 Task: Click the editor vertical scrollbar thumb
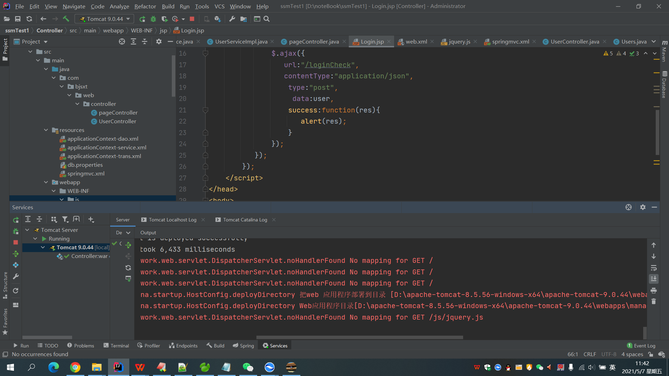[x=657, y=132]
